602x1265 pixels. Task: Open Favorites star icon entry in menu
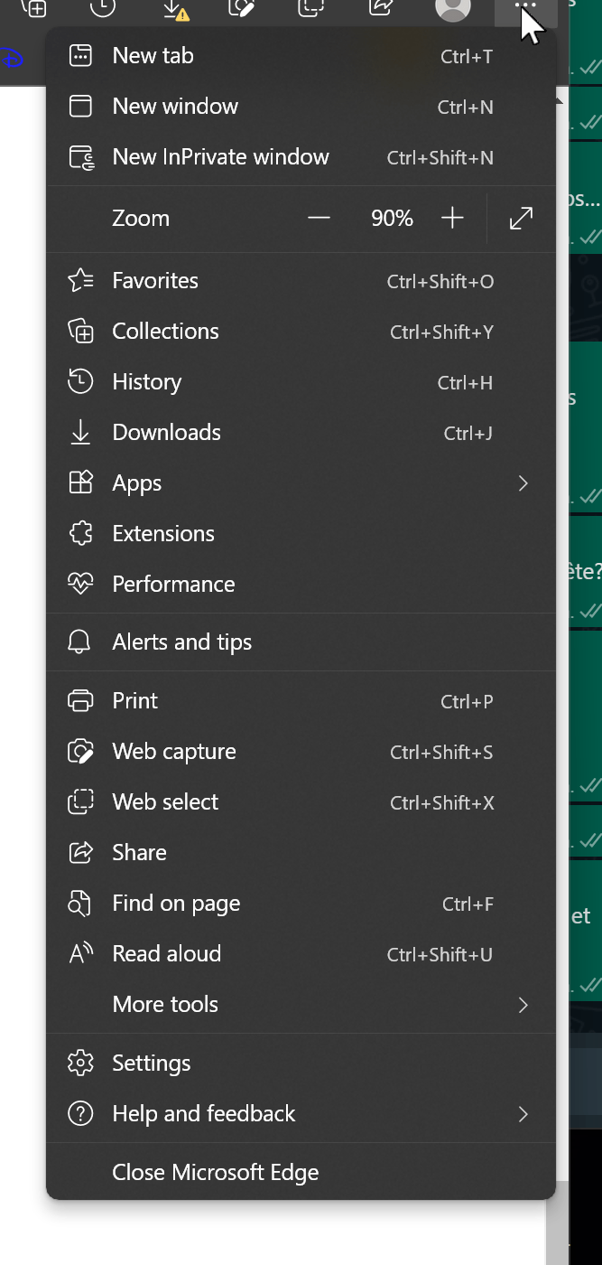(301, 281)
